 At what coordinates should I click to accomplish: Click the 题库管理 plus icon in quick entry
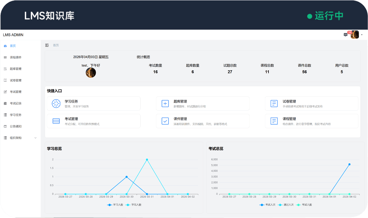[165, 104]
